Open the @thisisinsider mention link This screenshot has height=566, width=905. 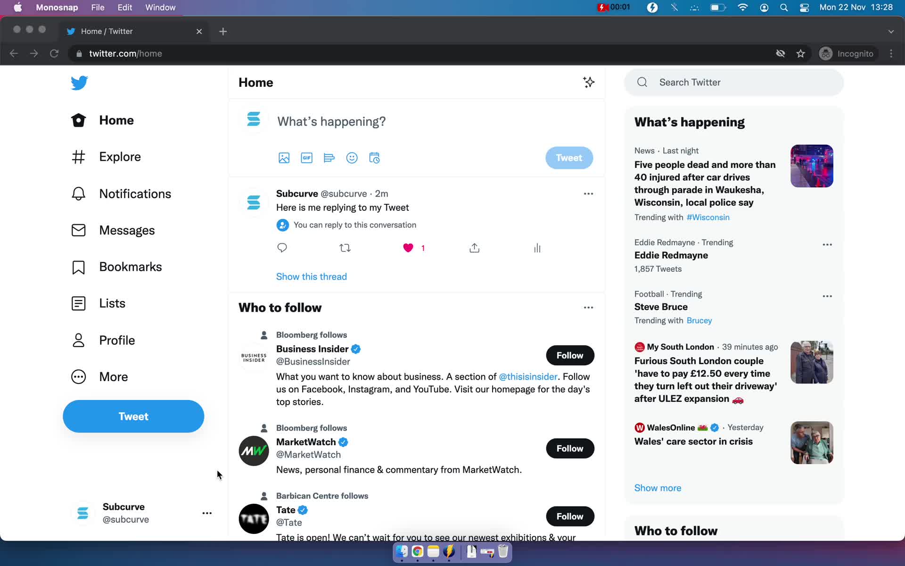[528, 377]
